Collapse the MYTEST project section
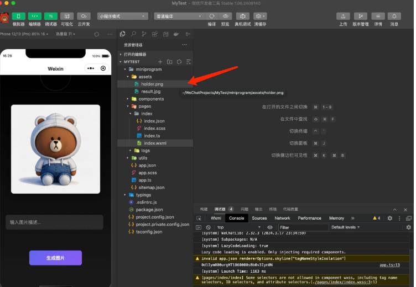 (132, 62)
